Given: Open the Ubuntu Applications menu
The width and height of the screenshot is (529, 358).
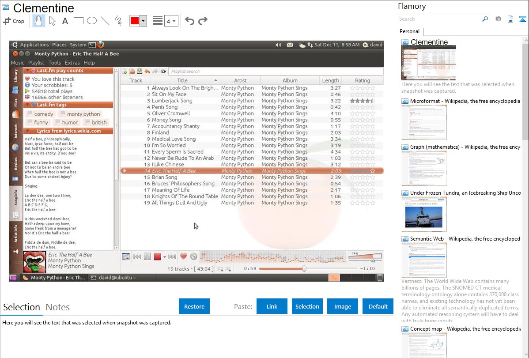Looking at the screenshot, I should click(34, 45).
